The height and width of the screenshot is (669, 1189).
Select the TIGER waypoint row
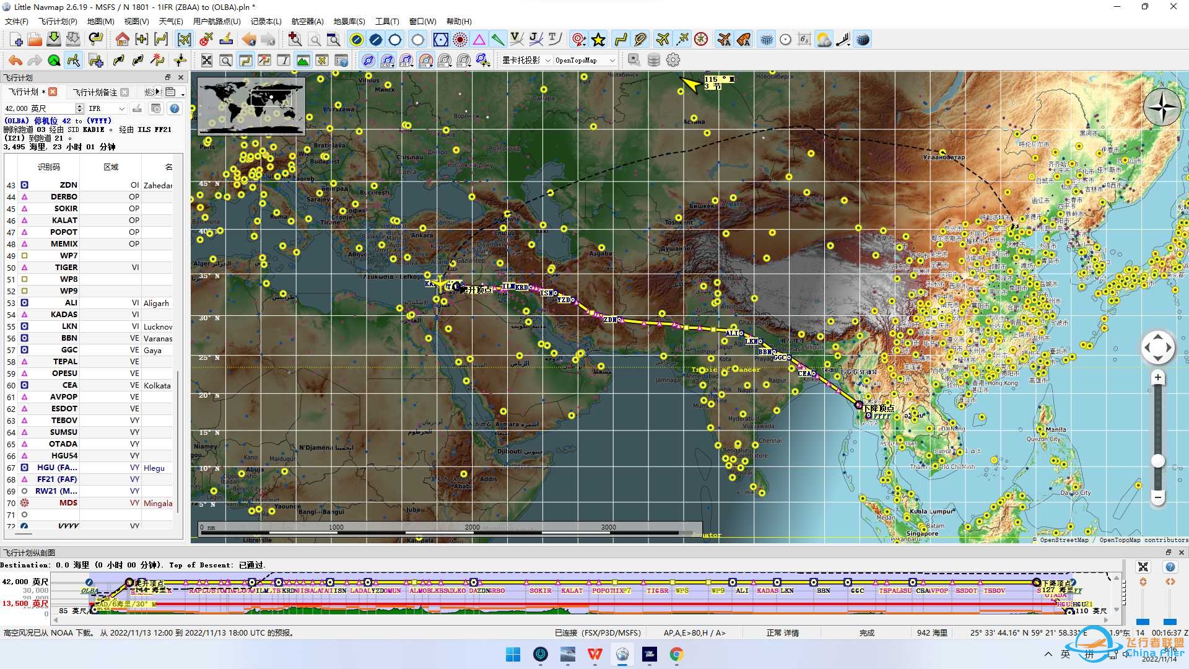coord(66,268)
